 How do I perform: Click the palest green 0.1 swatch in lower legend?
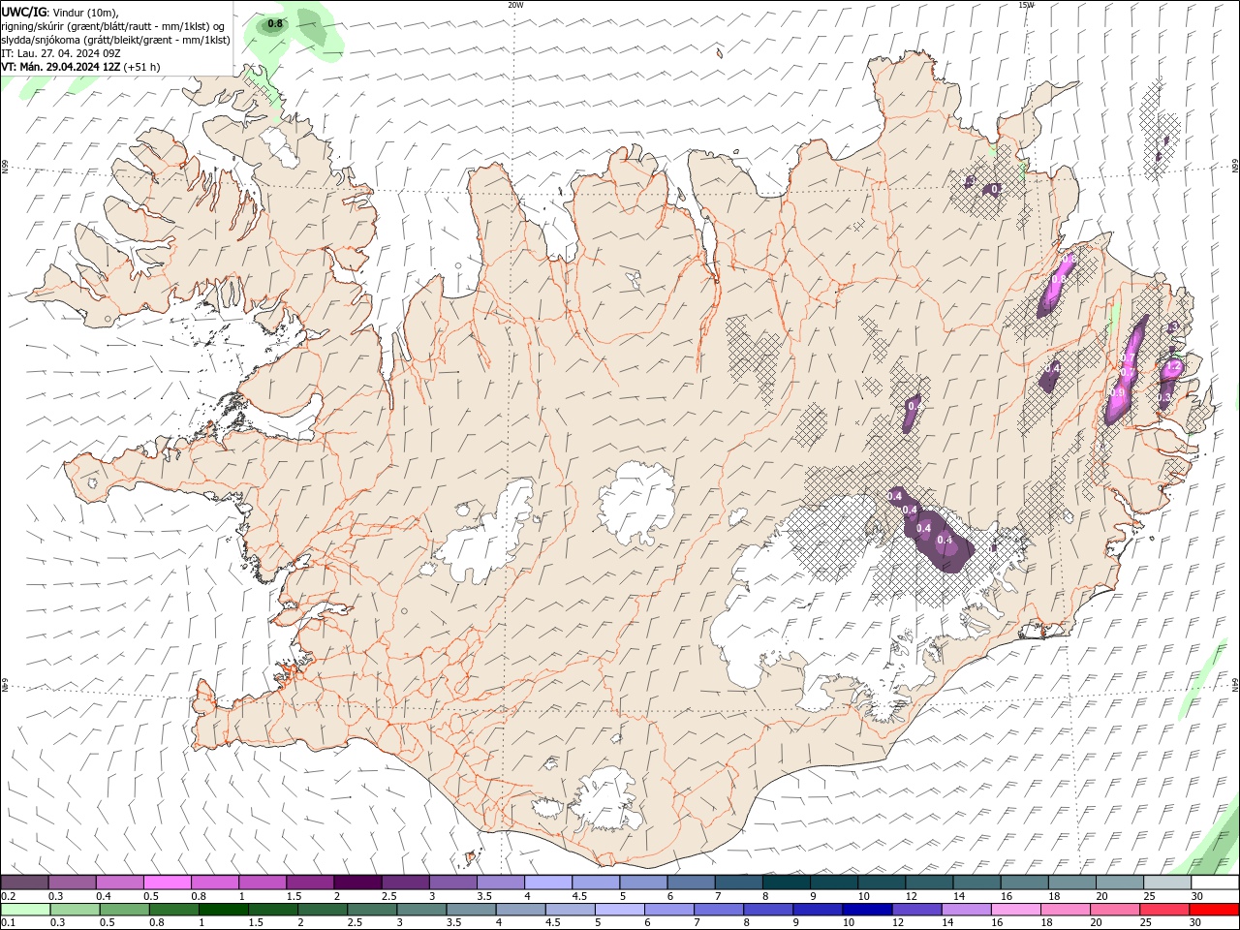click(25, 910)
